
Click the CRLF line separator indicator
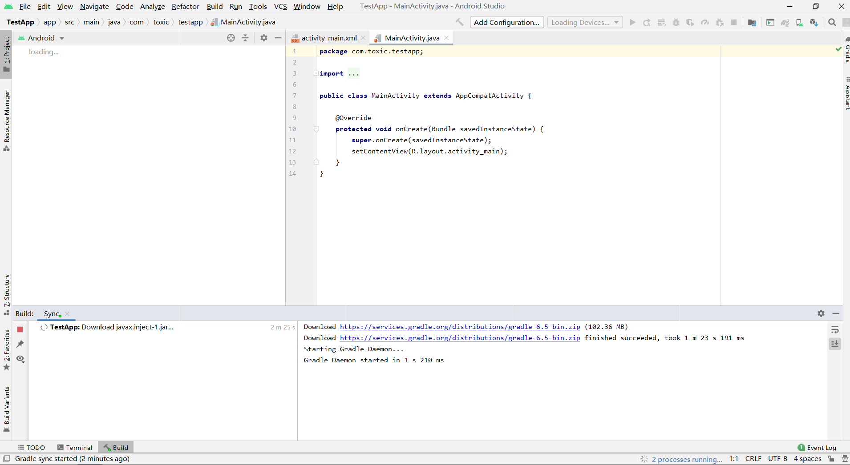[x=753, y=459]
